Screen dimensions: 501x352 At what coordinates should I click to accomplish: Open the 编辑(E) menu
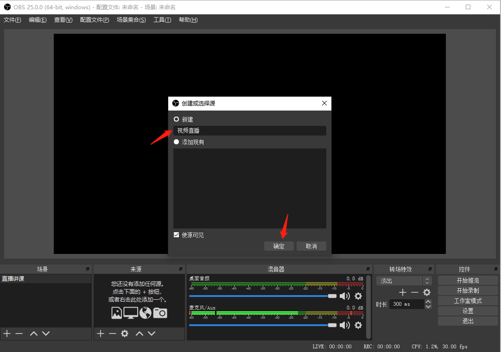[x=38, y=20]
